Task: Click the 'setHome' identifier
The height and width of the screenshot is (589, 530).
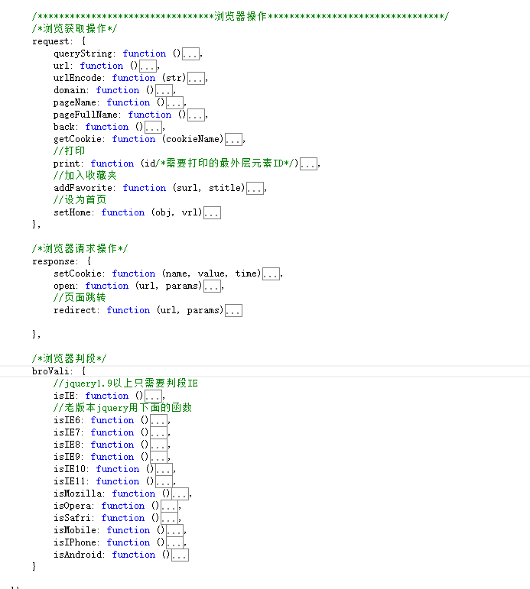Action: pos(72,212)
